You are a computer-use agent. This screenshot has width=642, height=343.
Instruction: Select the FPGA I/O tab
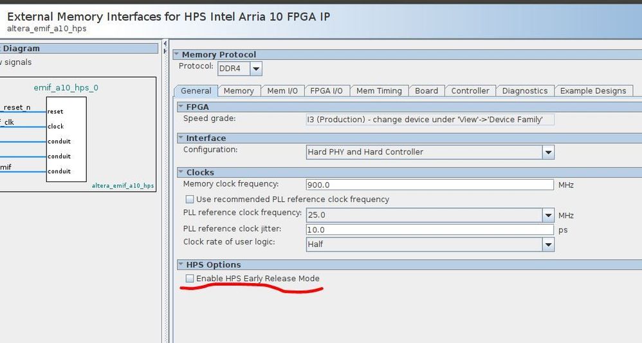pos(326,91)
